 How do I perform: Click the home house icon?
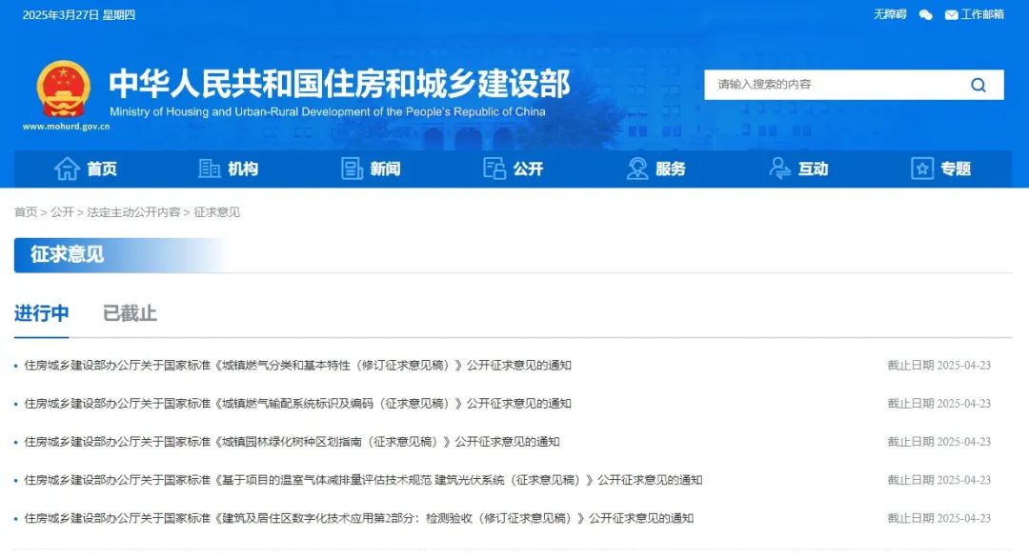tap(67, 169)
